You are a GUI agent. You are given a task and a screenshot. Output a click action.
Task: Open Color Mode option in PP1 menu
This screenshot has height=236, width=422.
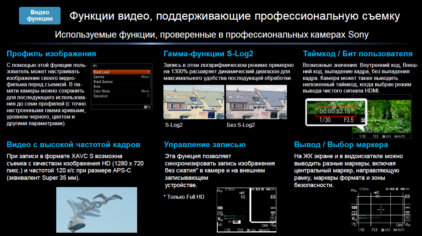click(x=121, y=91)
